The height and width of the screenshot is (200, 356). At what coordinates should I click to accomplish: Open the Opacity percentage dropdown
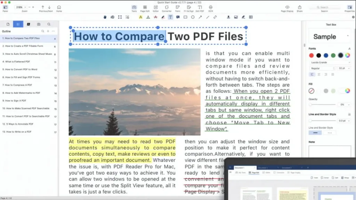click(x=345, y=105)
